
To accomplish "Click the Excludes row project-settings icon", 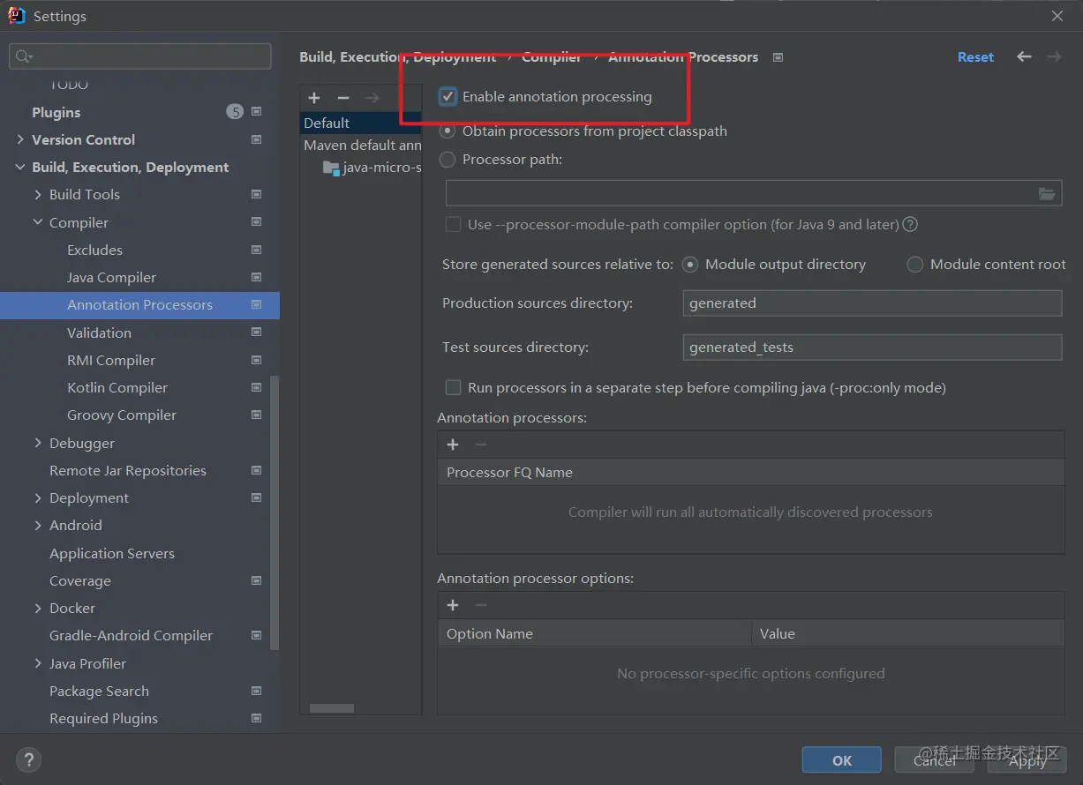I will 256,250.
